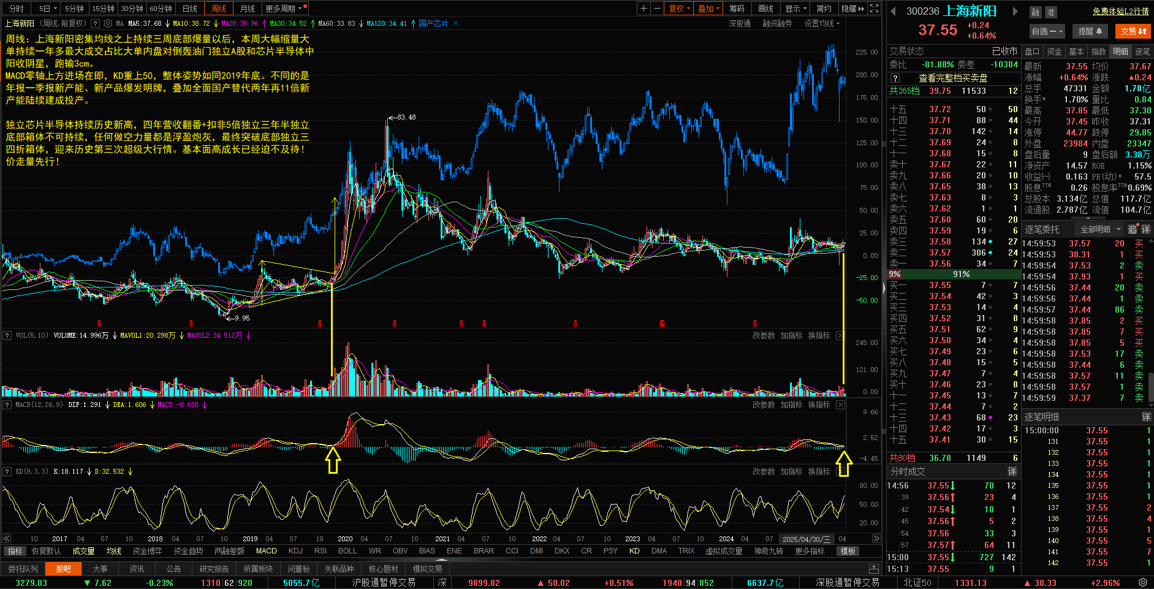Expand hidden toolbar via 隐藏 arrows
Screen dimensions: 1154x589
(x=853, y=9)
